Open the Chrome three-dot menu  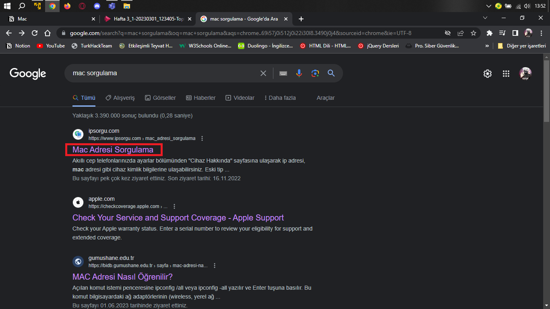coord(541,33)
